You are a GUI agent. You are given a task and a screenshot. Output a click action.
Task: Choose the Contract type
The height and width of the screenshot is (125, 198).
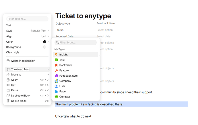coord(75,97)
